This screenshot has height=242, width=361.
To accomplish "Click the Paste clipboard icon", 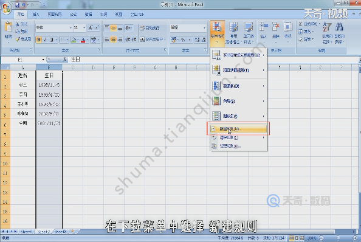I will pos(9,27).
